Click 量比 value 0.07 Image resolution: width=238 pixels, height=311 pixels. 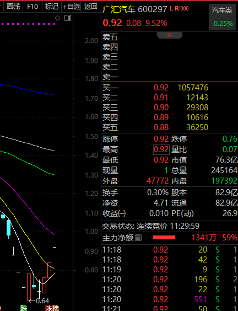pyautogui.click(x=230, y=149)
